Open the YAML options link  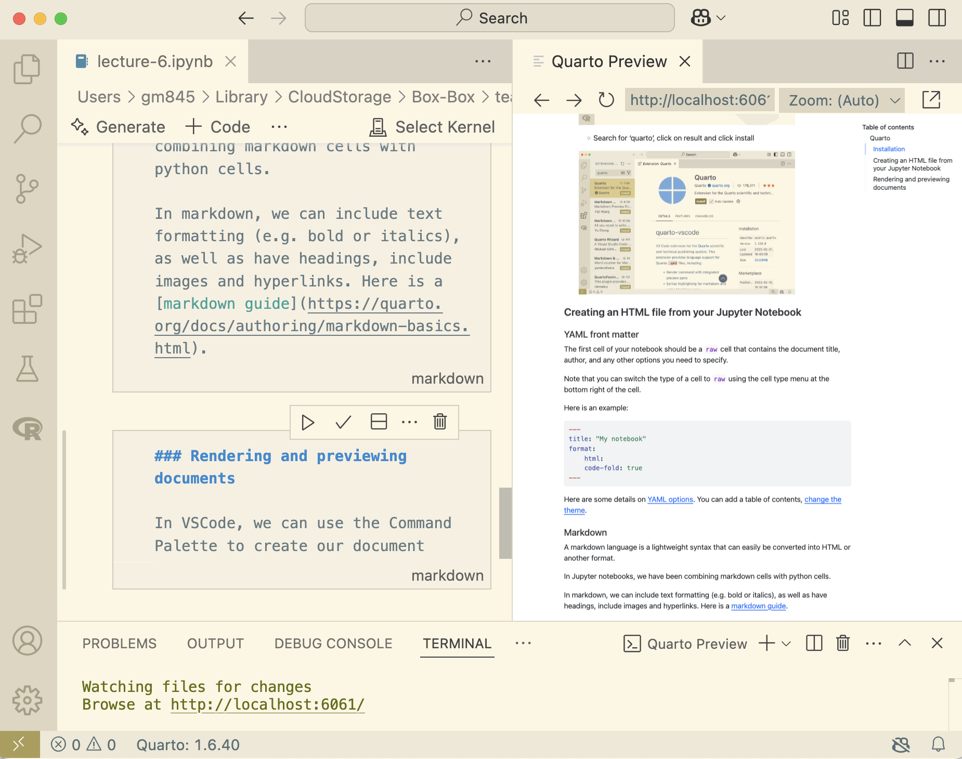670,500
